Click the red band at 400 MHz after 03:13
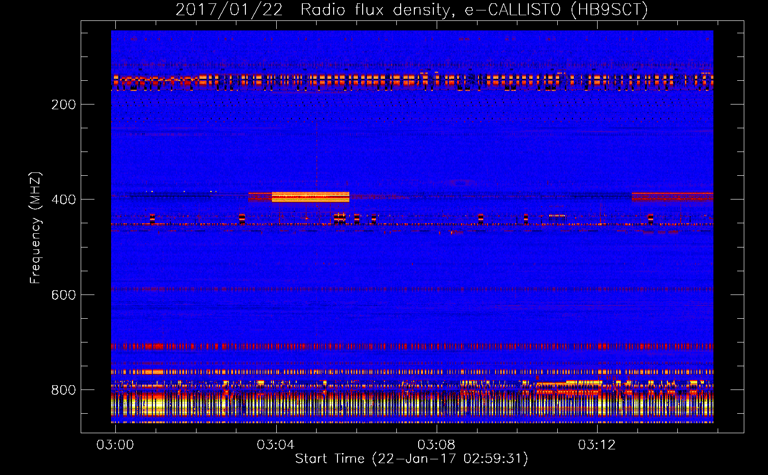 click(673, 197)
